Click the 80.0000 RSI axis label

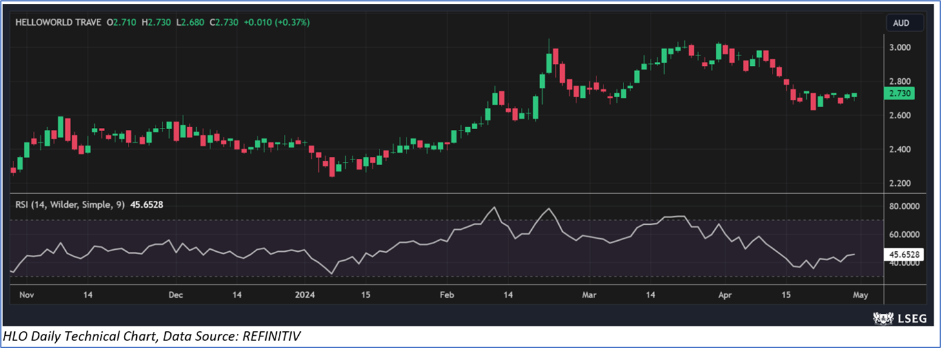[903, 207]
